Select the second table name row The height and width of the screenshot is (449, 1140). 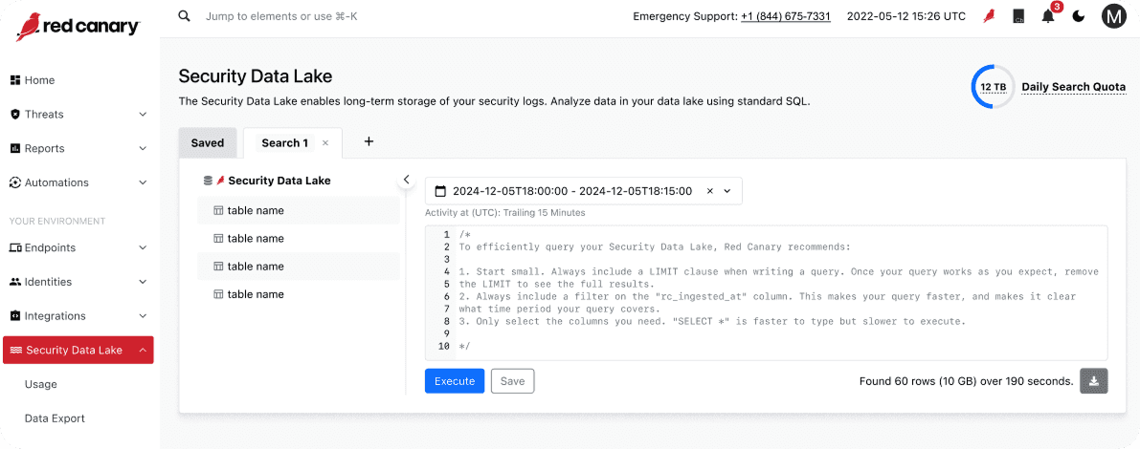pyautogui.click(x=298, y=238)
